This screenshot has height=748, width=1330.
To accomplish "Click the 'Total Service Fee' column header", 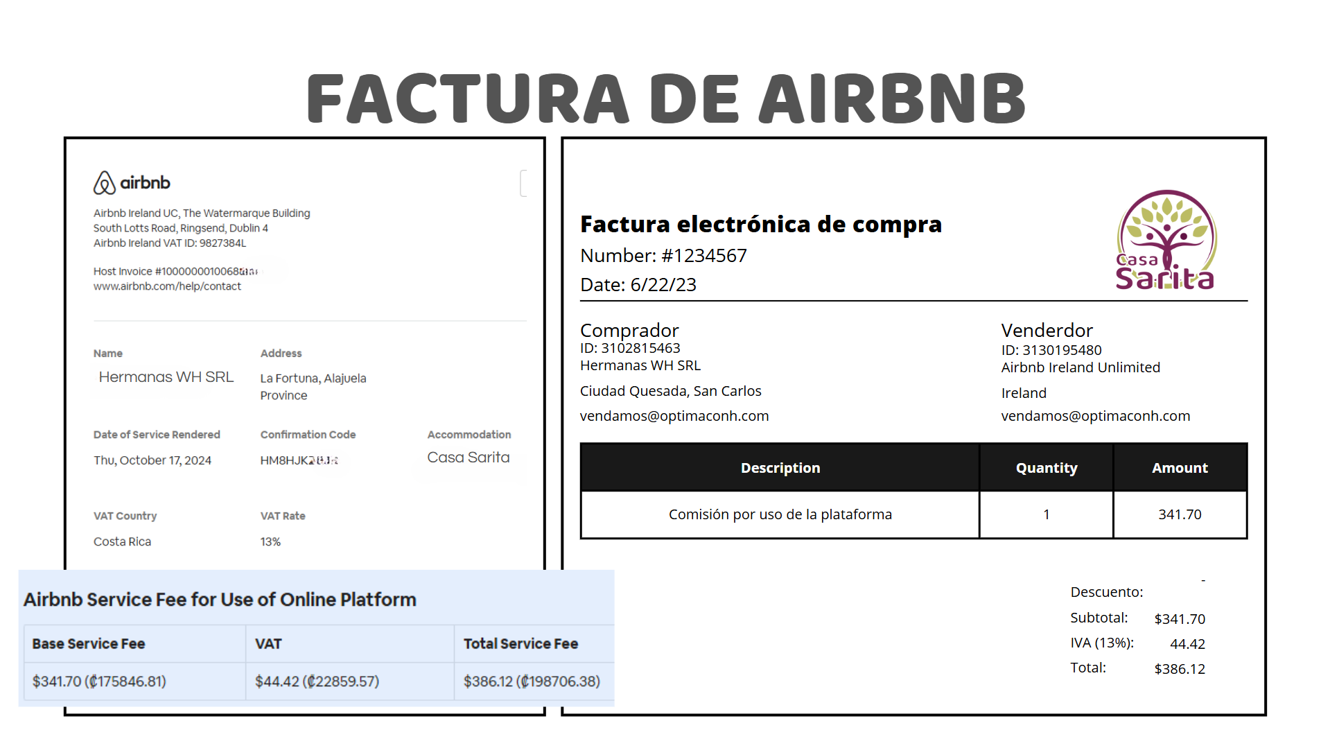I will pos(520,643).
